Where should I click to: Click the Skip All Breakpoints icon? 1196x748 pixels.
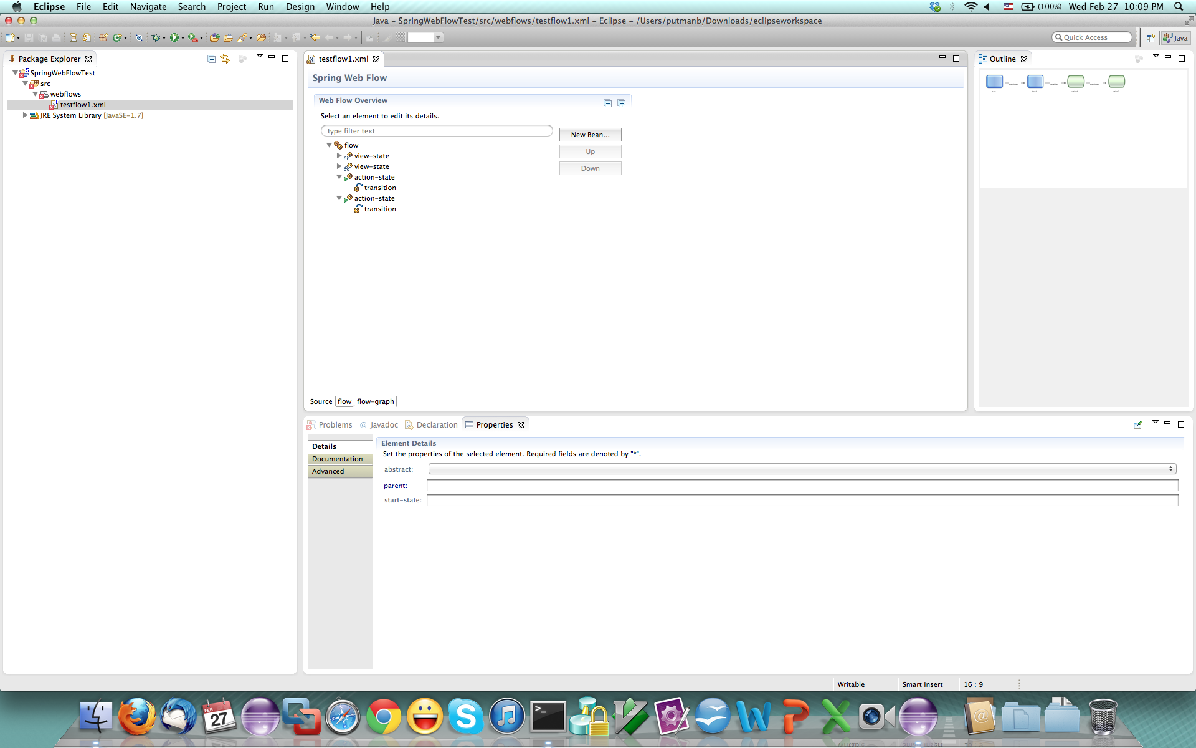tap(140, 38)
